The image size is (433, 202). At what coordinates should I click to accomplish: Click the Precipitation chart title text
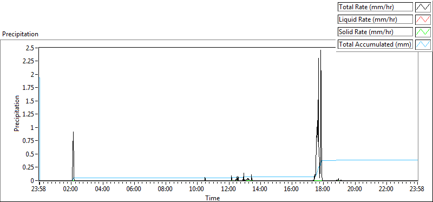(x=21, y=34)
